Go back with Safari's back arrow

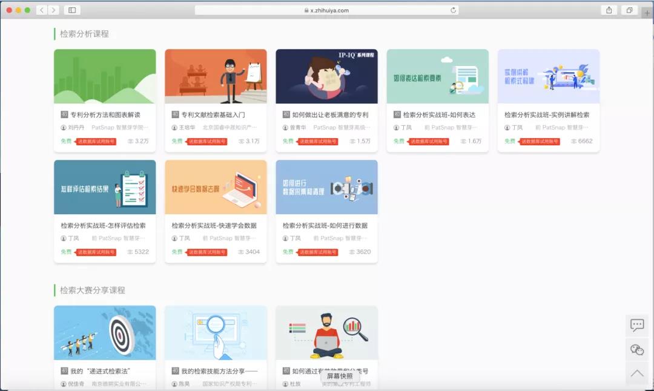(42, 10)
